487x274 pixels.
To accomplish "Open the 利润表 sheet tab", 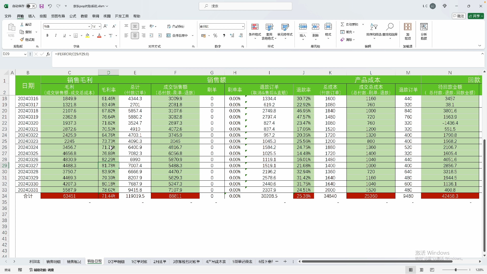I will click(35, 262).
